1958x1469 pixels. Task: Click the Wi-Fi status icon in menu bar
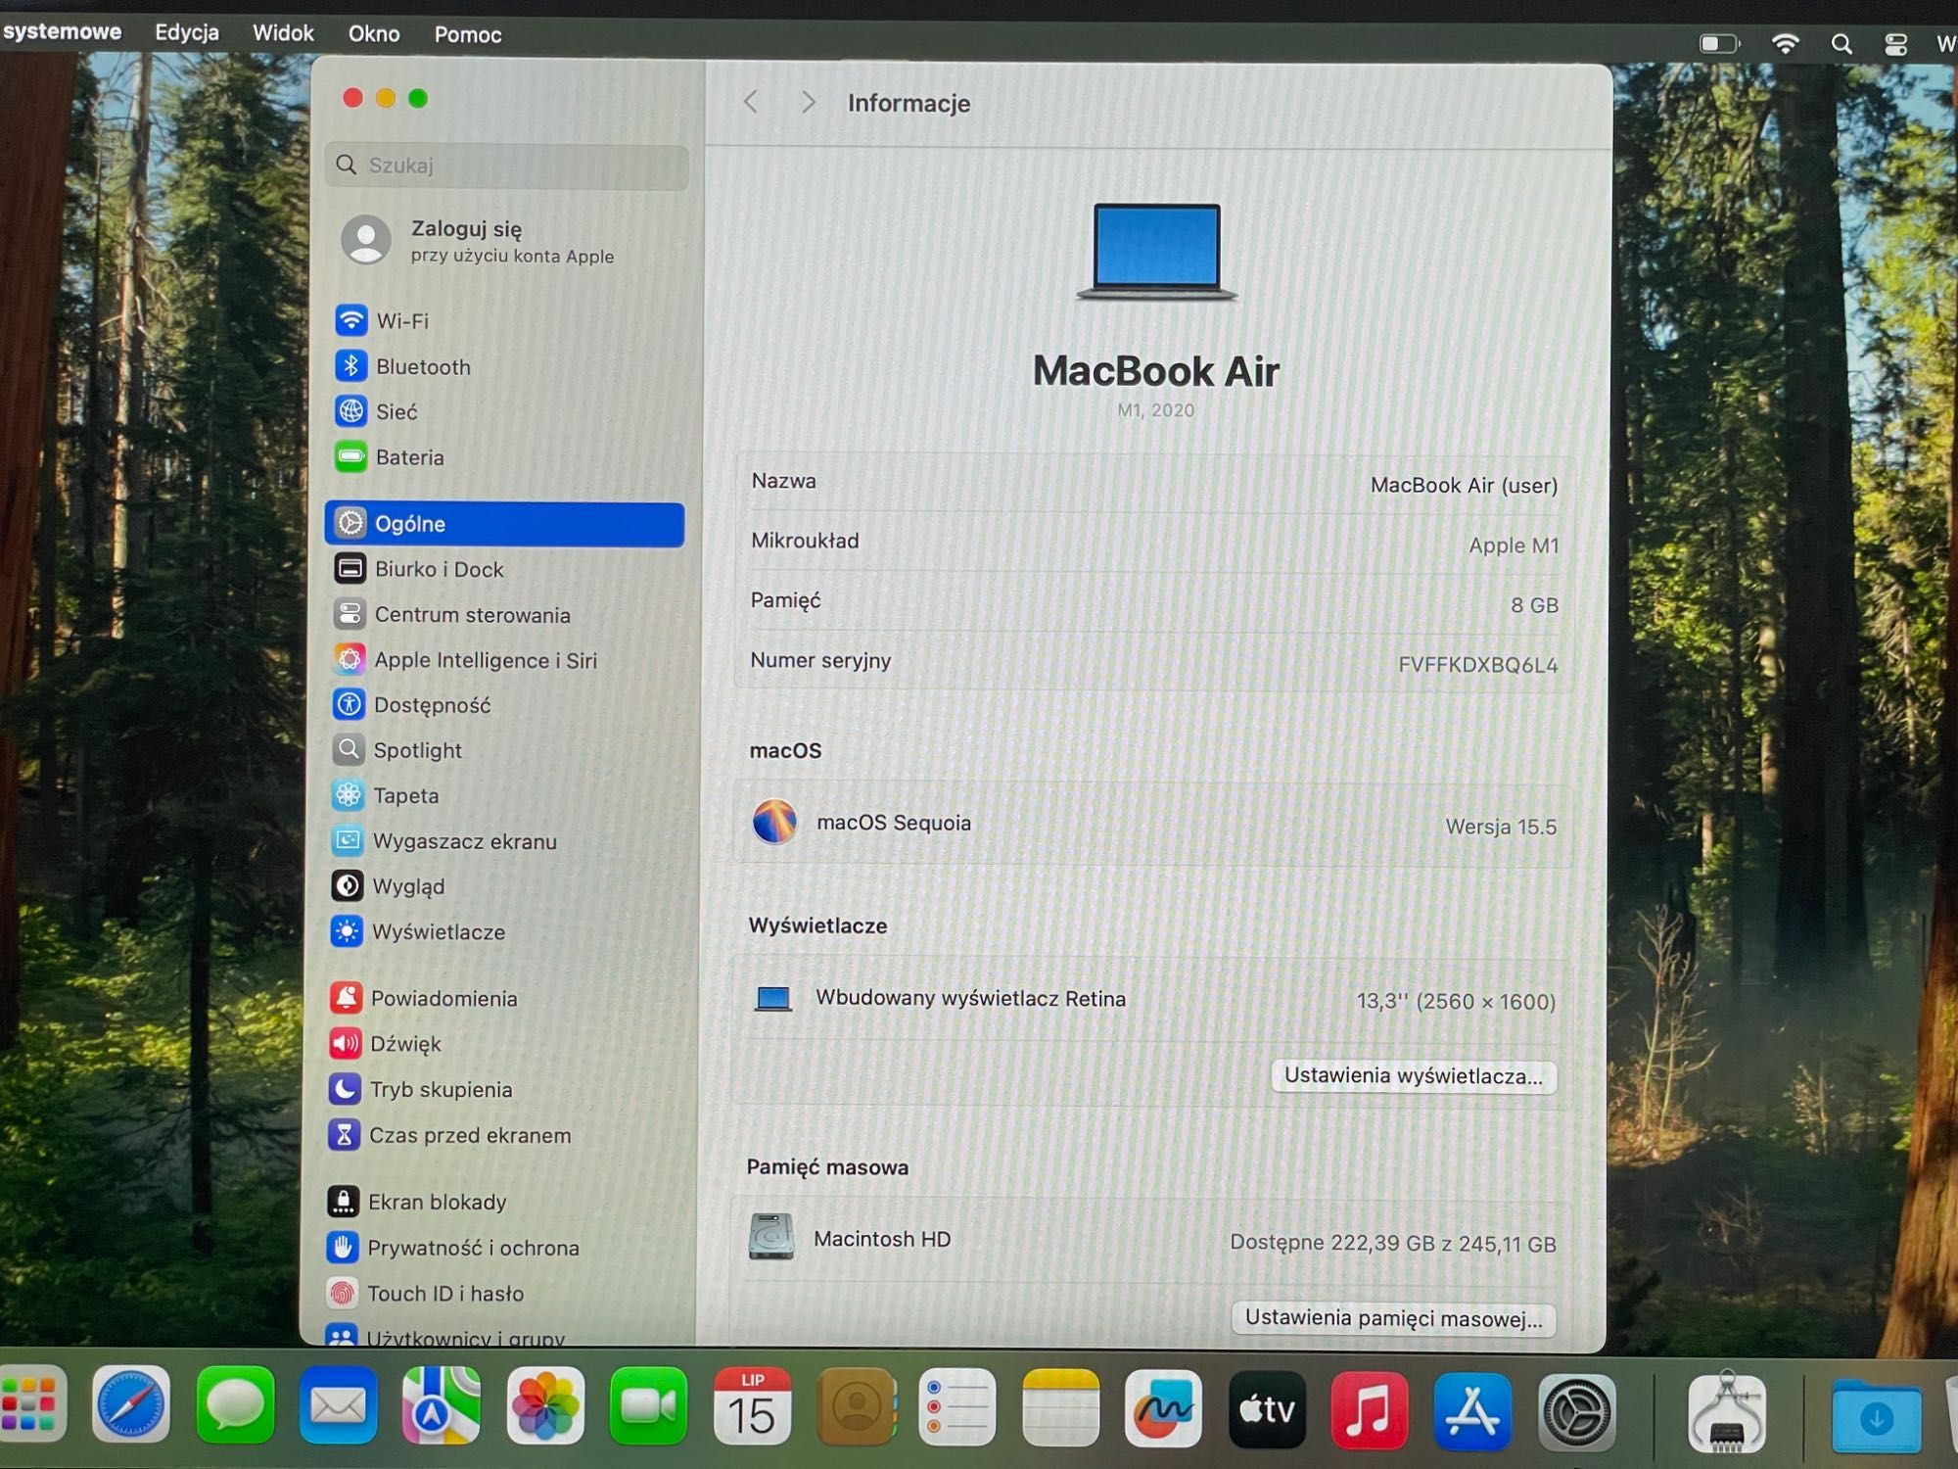(x=1785, y=43)
